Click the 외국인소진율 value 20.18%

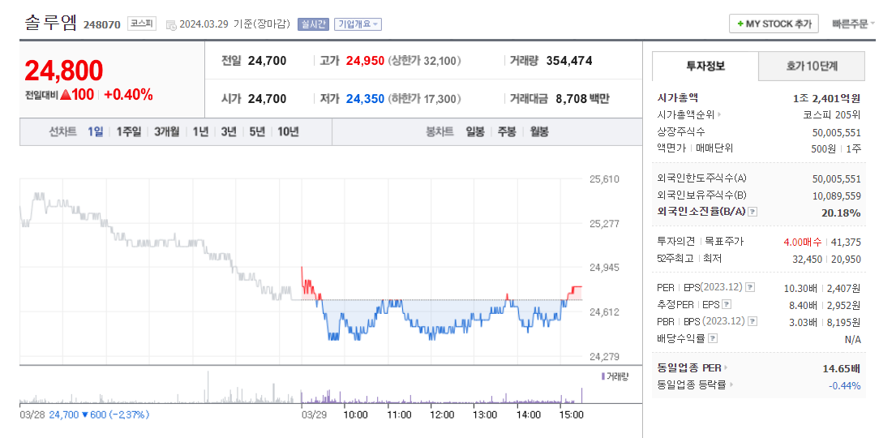point(842,213)
